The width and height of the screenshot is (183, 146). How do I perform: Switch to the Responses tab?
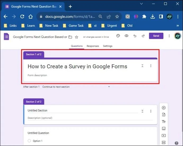[x=93, y=46]
